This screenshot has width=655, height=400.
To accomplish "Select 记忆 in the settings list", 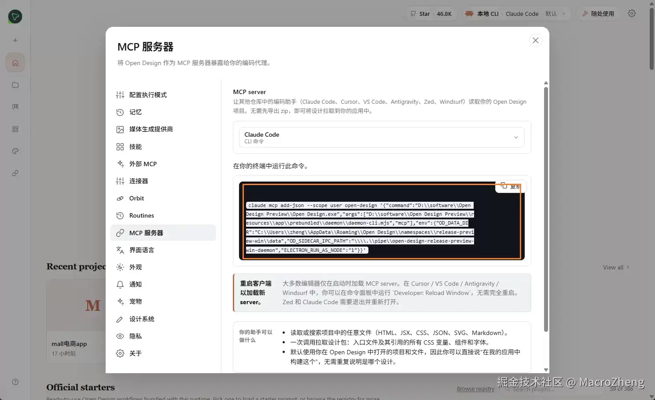I will (x=163, y=112).
